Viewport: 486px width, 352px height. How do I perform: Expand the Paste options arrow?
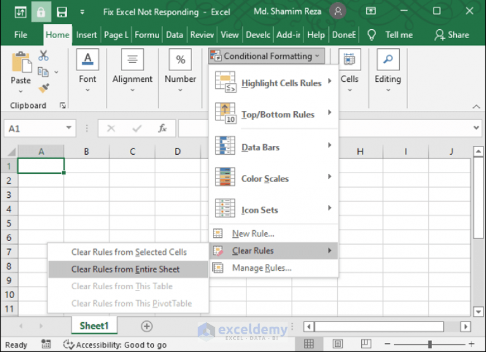[x=20, y=91]
